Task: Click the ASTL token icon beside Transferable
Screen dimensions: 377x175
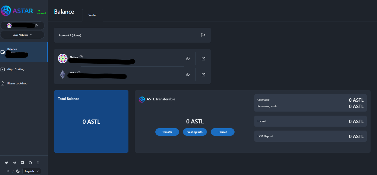Action: click(x=142, y=99)
